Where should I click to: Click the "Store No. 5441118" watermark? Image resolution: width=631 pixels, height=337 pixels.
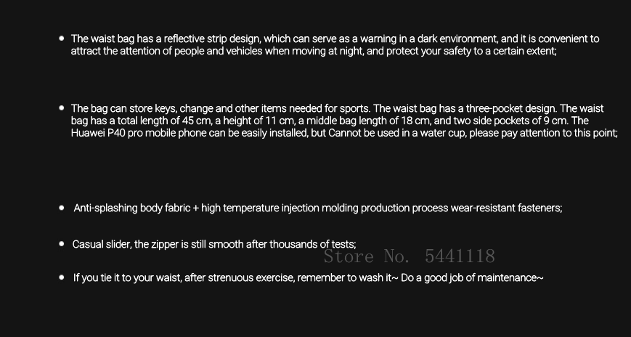pyautogui.click(x=409, y=256)
